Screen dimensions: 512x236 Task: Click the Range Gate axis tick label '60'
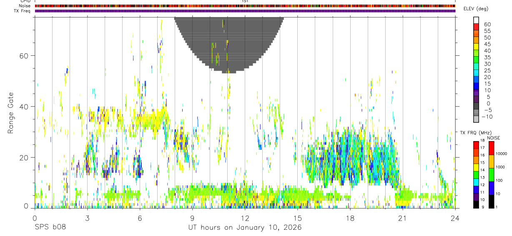[x=24, y=55]
